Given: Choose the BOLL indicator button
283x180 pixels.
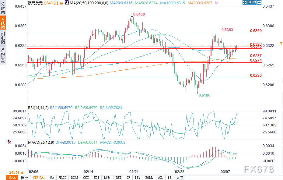Looking at the screenshot, I should [149, 178].
